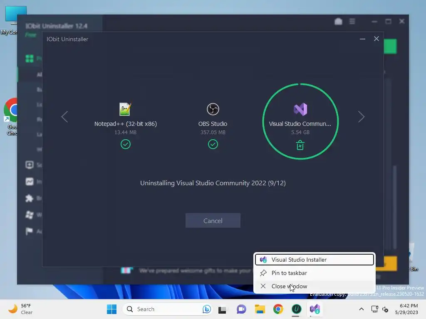Image resolution: width=426 pixels, height=319 pixels.
Task: Click the 13.44 MB size text
Action: (125, 133)
